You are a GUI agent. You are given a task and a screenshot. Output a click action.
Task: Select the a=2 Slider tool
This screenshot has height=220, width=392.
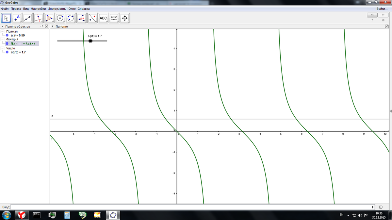(114, 18)
